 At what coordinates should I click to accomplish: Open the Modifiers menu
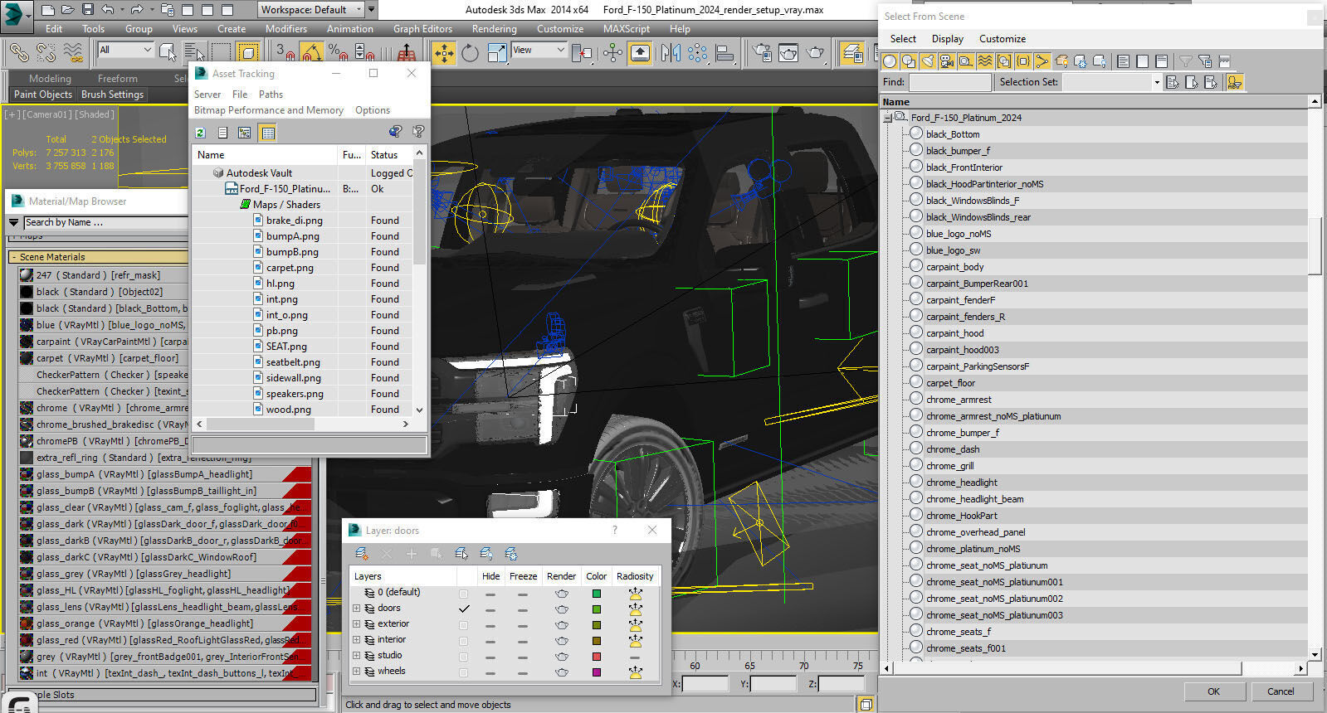point(286,28)
